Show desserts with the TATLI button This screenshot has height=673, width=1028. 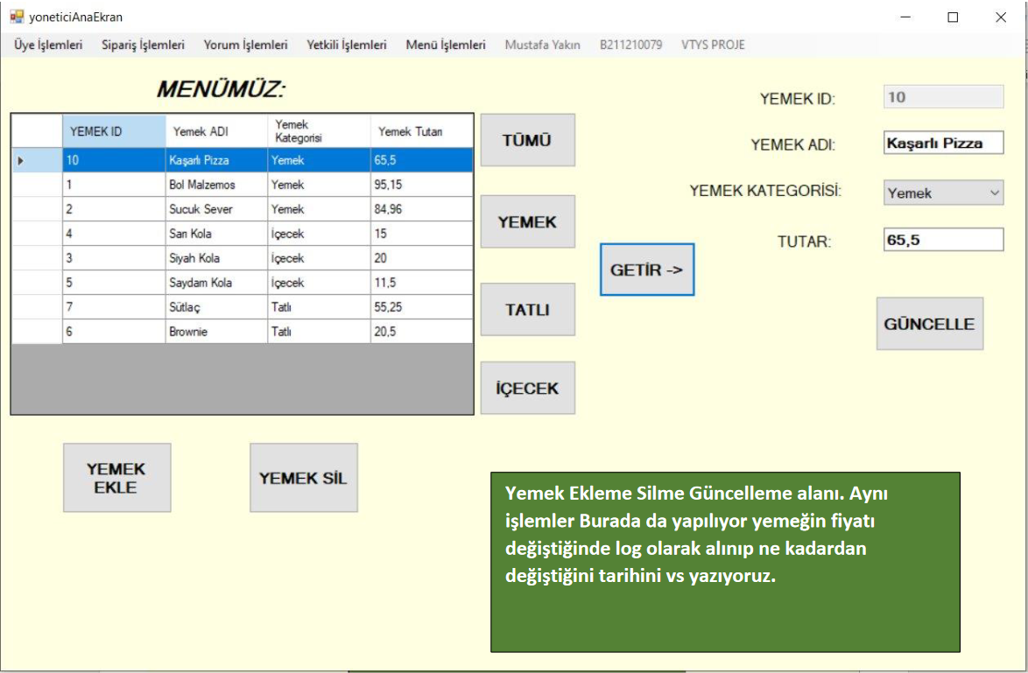(x=527, y=310)
